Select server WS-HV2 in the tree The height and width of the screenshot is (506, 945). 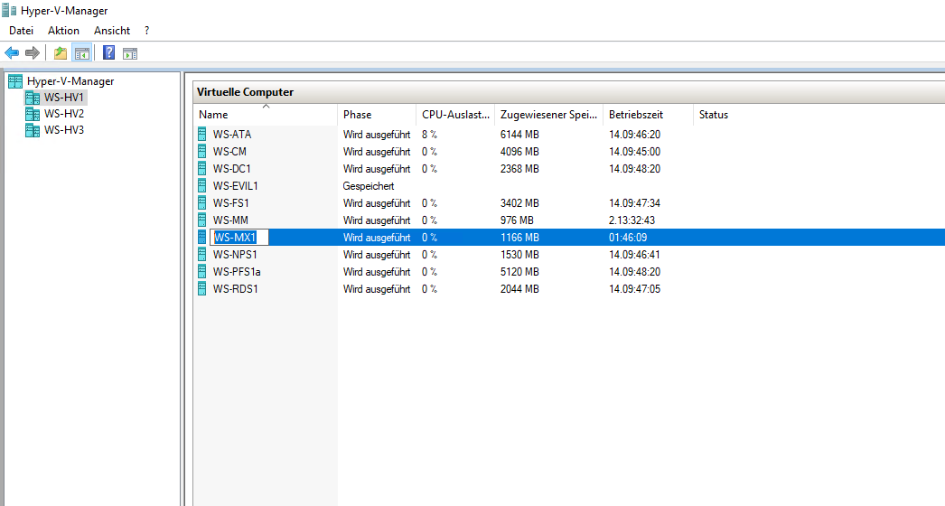64,113
